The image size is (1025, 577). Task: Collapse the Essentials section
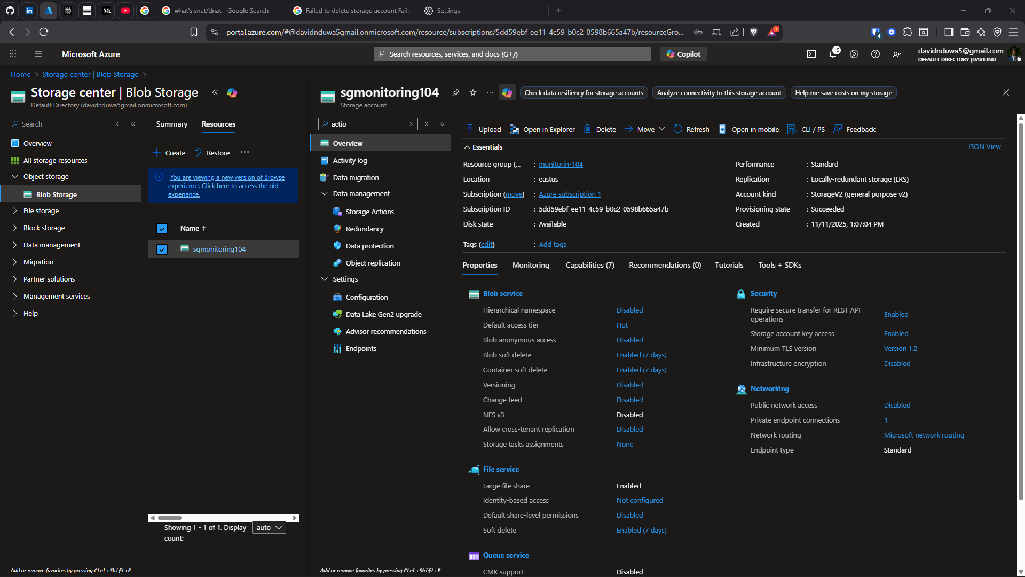483,147
